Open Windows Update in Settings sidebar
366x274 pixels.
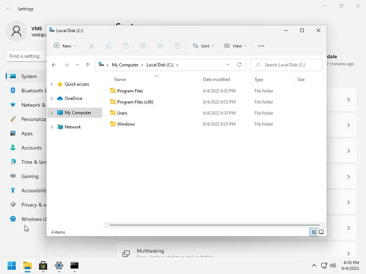pos(26,219)
